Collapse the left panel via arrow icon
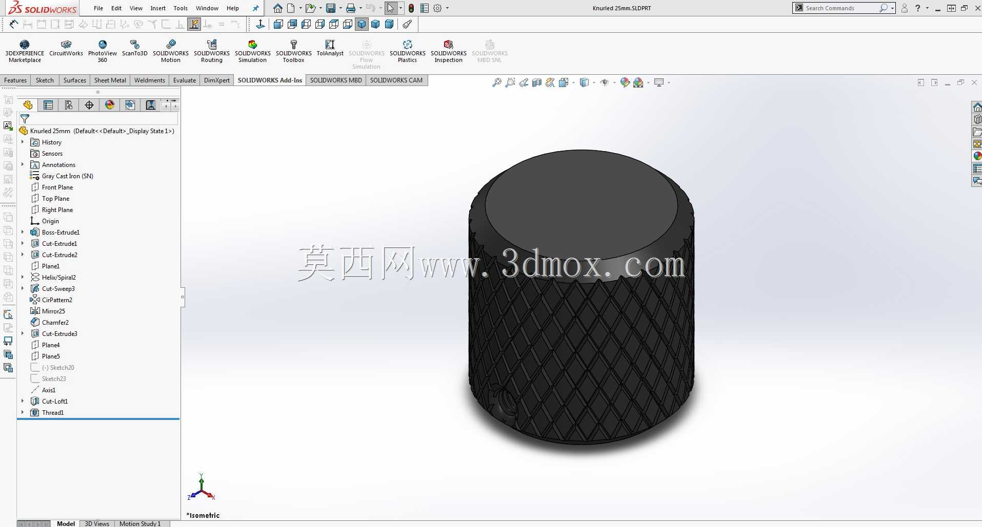The width and height of the screenshot is (982, 527). [921, 82]
